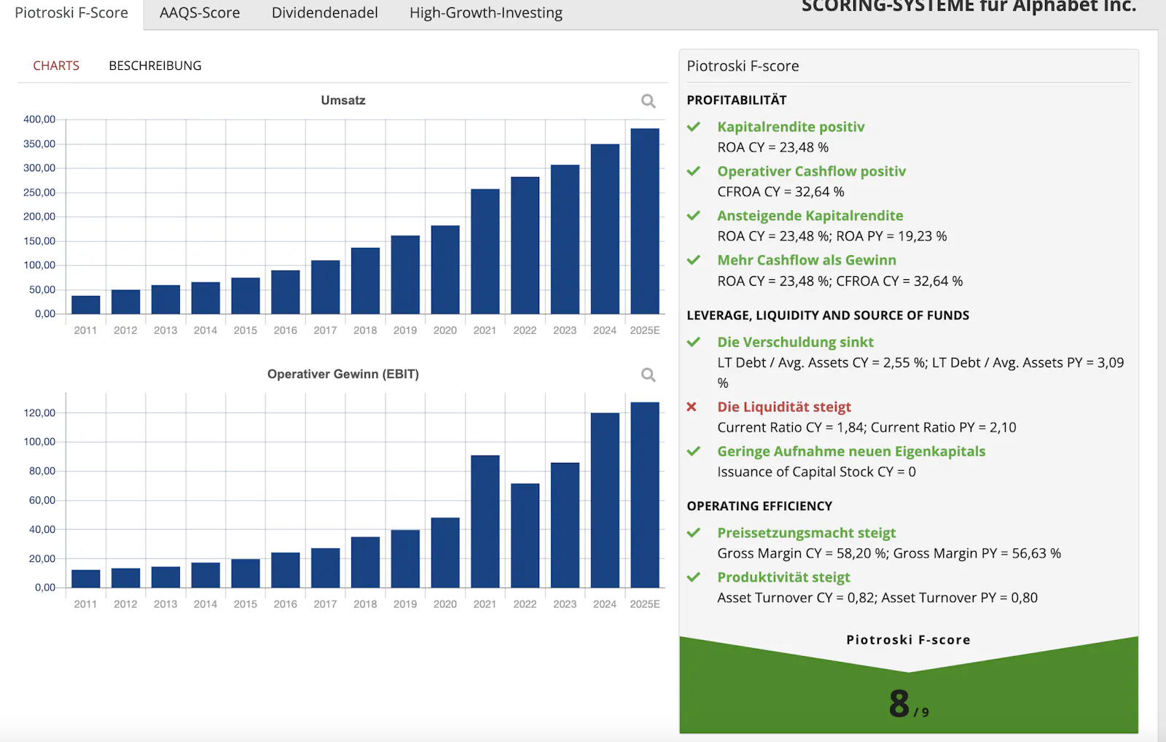
Task: Select the CHARTS sub-tab
Action: tap(56, 66)
